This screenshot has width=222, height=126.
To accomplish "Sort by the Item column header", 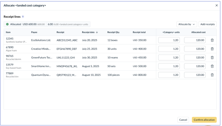I will point(8,32).
